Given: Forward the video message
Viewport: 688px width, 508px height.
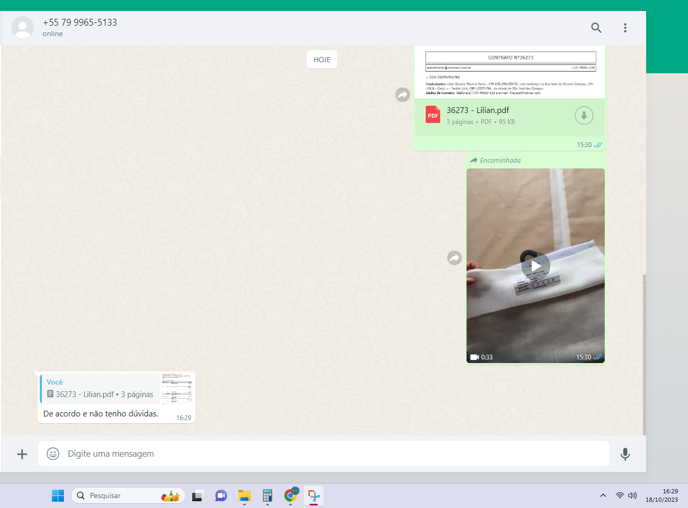Looking at the screenshot, I should [454, 258].
